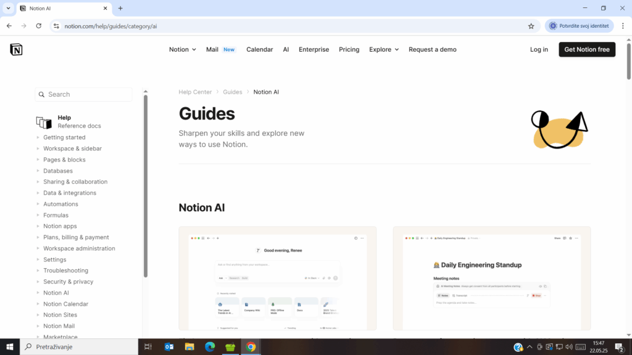
Task: Click the page vertical scrollbar
Action: 628,61
